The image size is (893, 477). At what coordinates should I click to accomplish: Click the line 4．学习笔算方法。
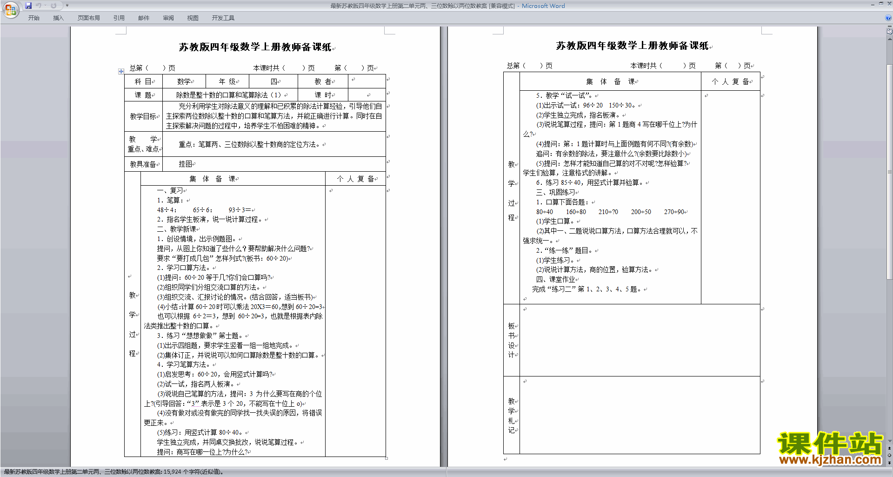coord(184,365)
